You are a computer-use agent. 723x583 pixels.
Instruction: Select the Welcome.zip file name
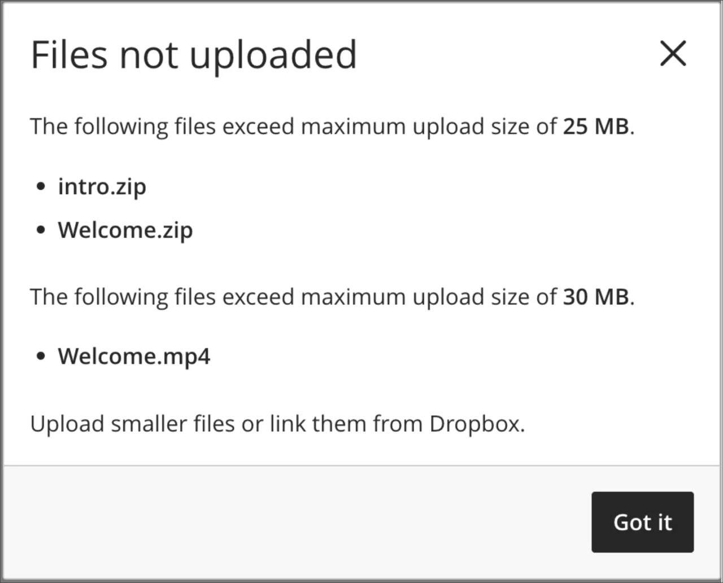click(x=125, y=229)
